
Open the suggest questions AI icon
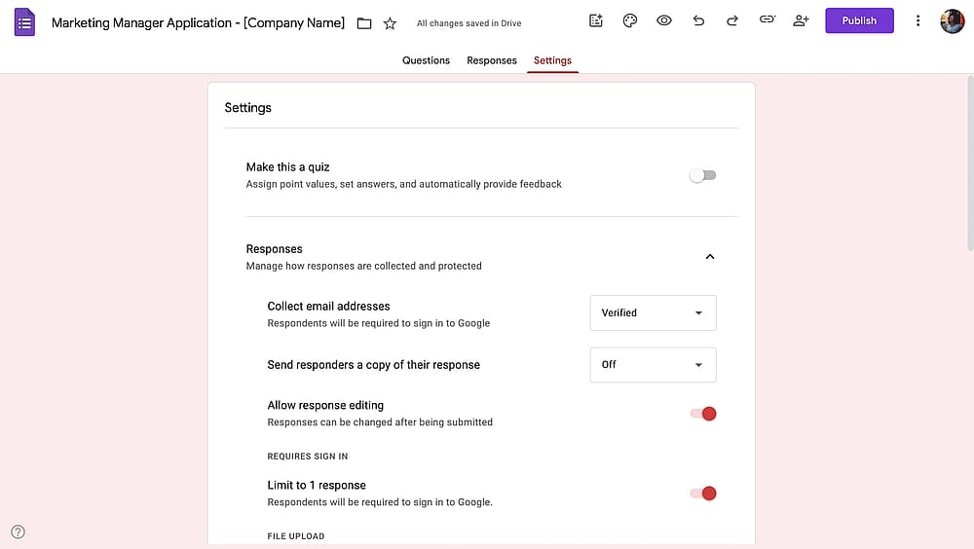pyautogui.click(x=596, y=20)
